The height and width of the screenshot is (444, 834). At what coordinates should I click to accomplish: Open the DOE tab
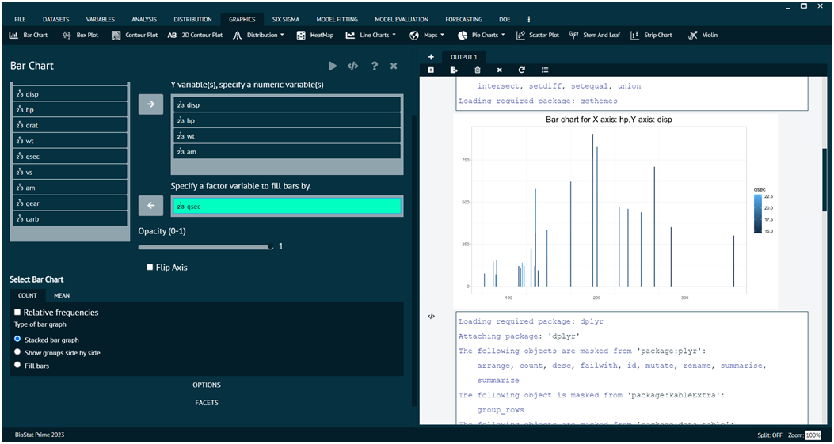(505, 19)
